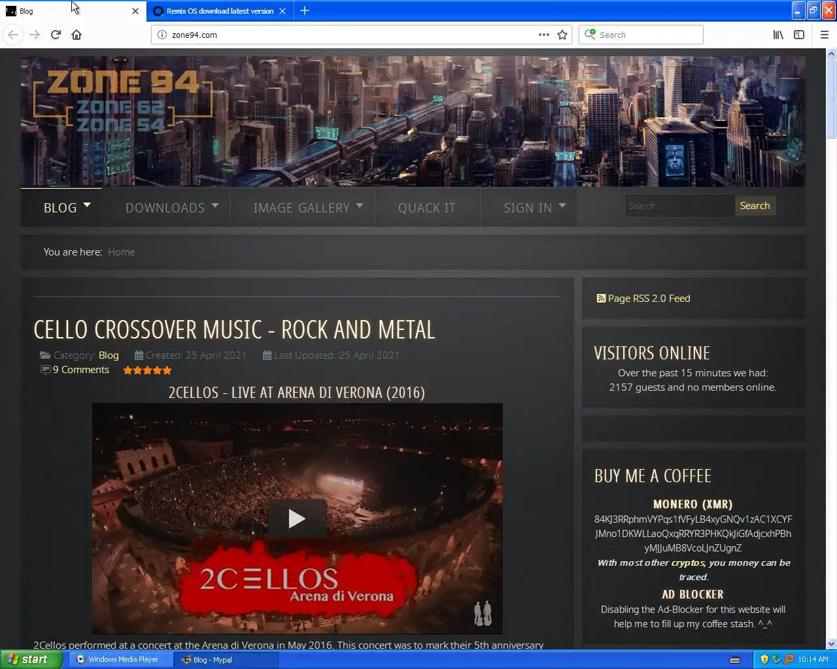Open the browser Home page icon

(77, 35)
